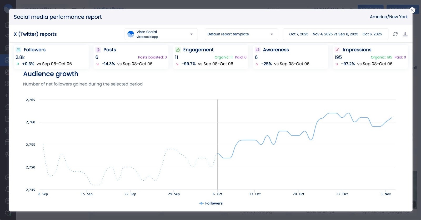Click the Engagement thumbs-up icon
Viewport: 421px width, 220px height.
178,50
